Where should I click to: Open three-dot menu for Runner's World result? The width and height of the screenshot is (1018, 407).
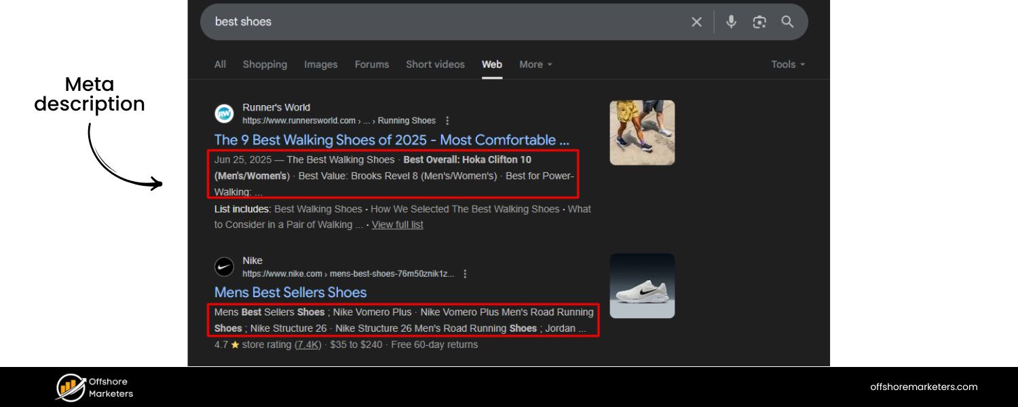[x=447, y=120]
